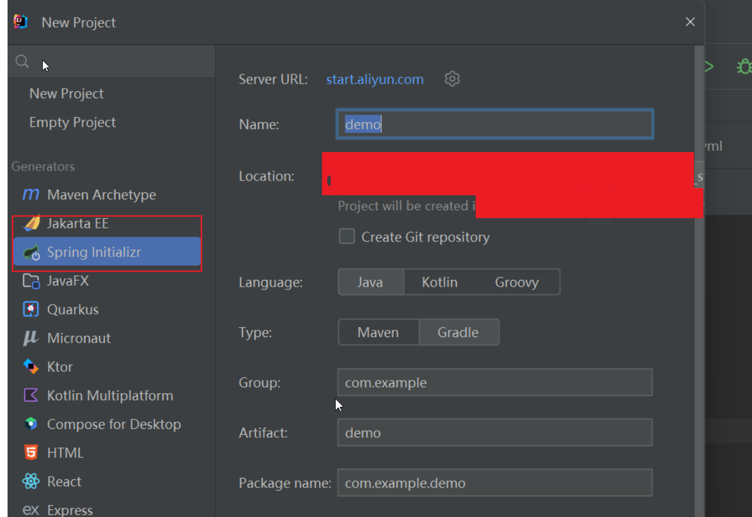The image size is (752, 517).
Task: Select Java language option
Action: tap(371, 282)
